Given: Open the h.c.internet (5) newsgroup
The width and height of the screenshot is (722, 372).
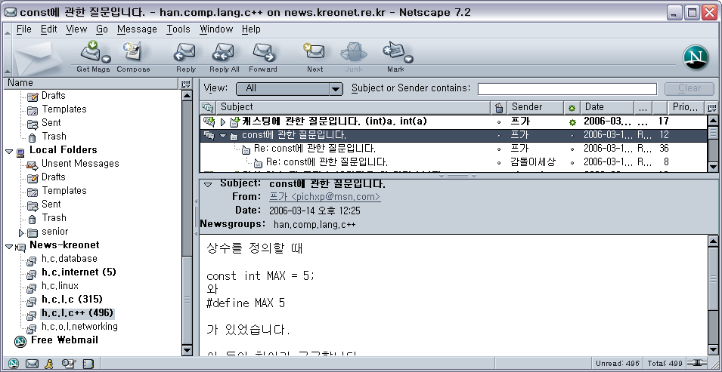Looking at the screenshot, I should click(x=79, y=272).
